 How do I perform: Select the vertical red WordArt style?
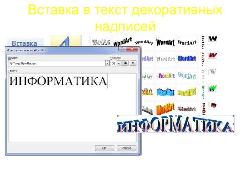click(x=203, y=59)
